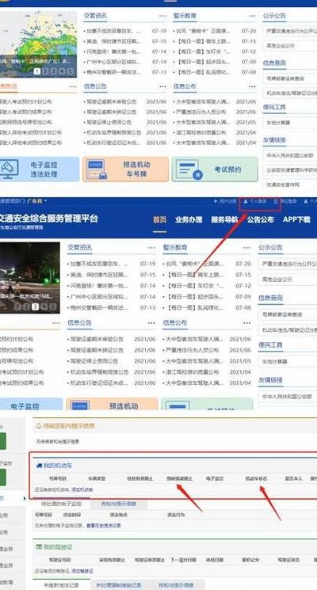The height and width of the screenshot is (590, 317).
Task: Open the 业务办理 navigation tab
Action: point(189,219)
